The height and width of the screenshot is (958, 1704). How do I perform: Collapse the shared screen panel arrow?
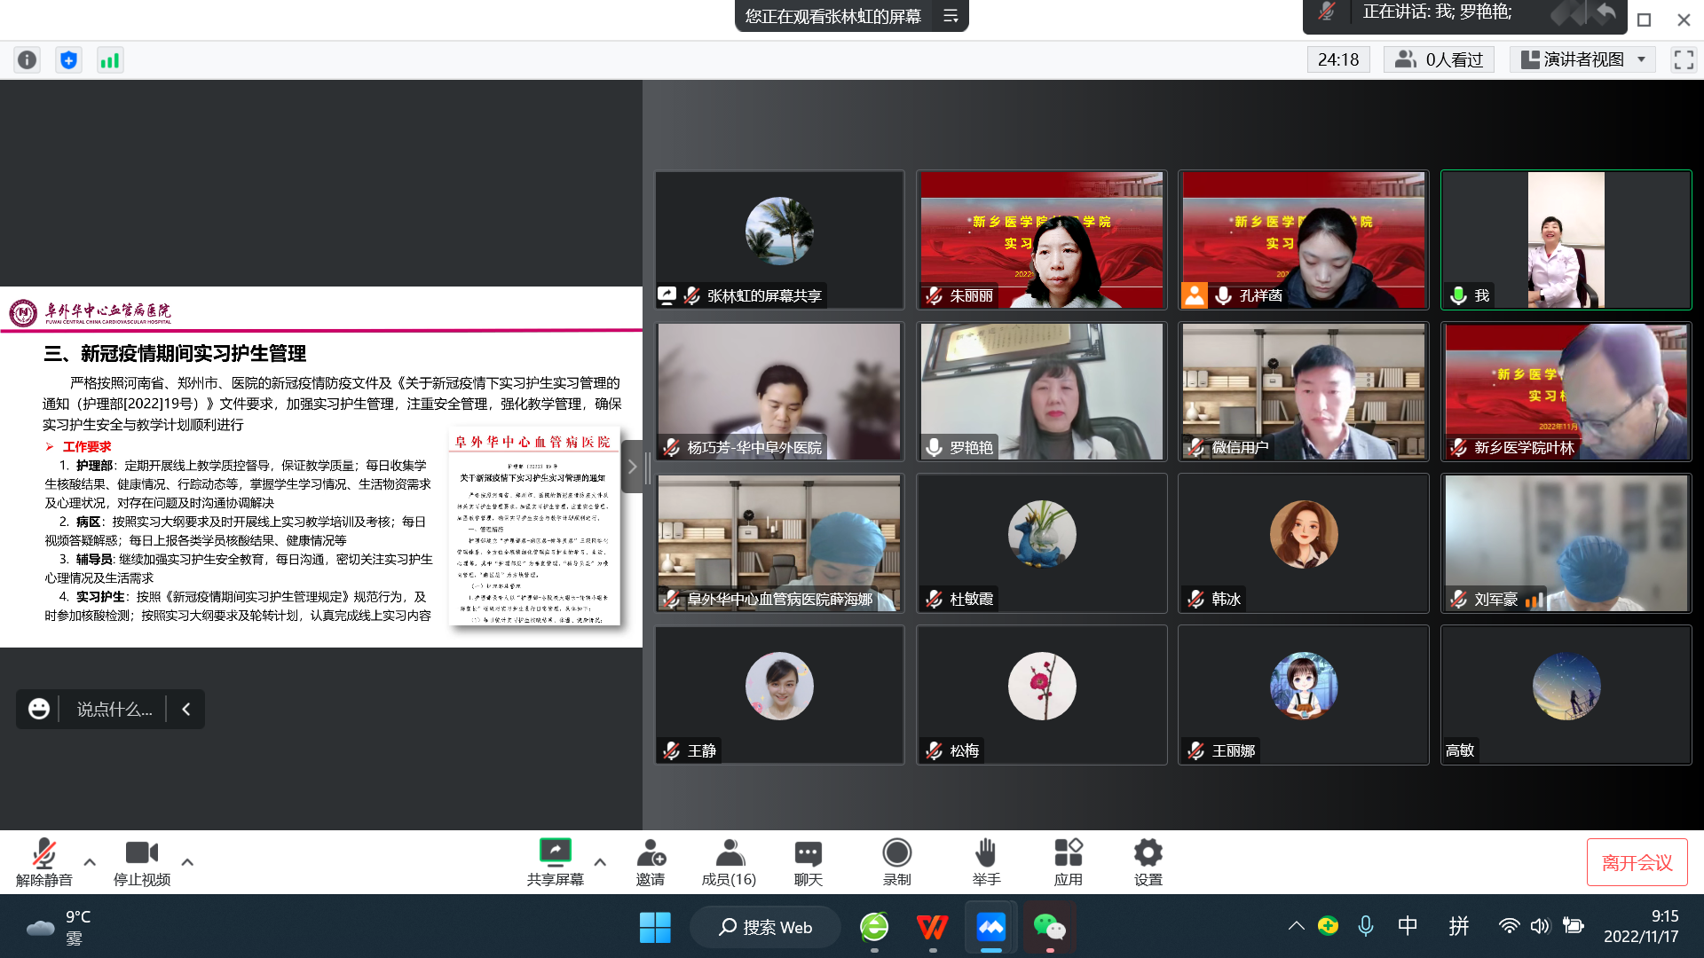(632, 466)
